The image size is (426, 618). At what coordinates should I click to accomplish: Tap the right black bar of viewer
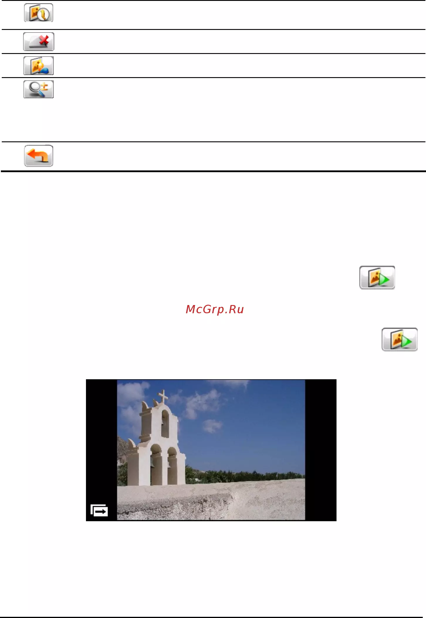coord(321,450)
